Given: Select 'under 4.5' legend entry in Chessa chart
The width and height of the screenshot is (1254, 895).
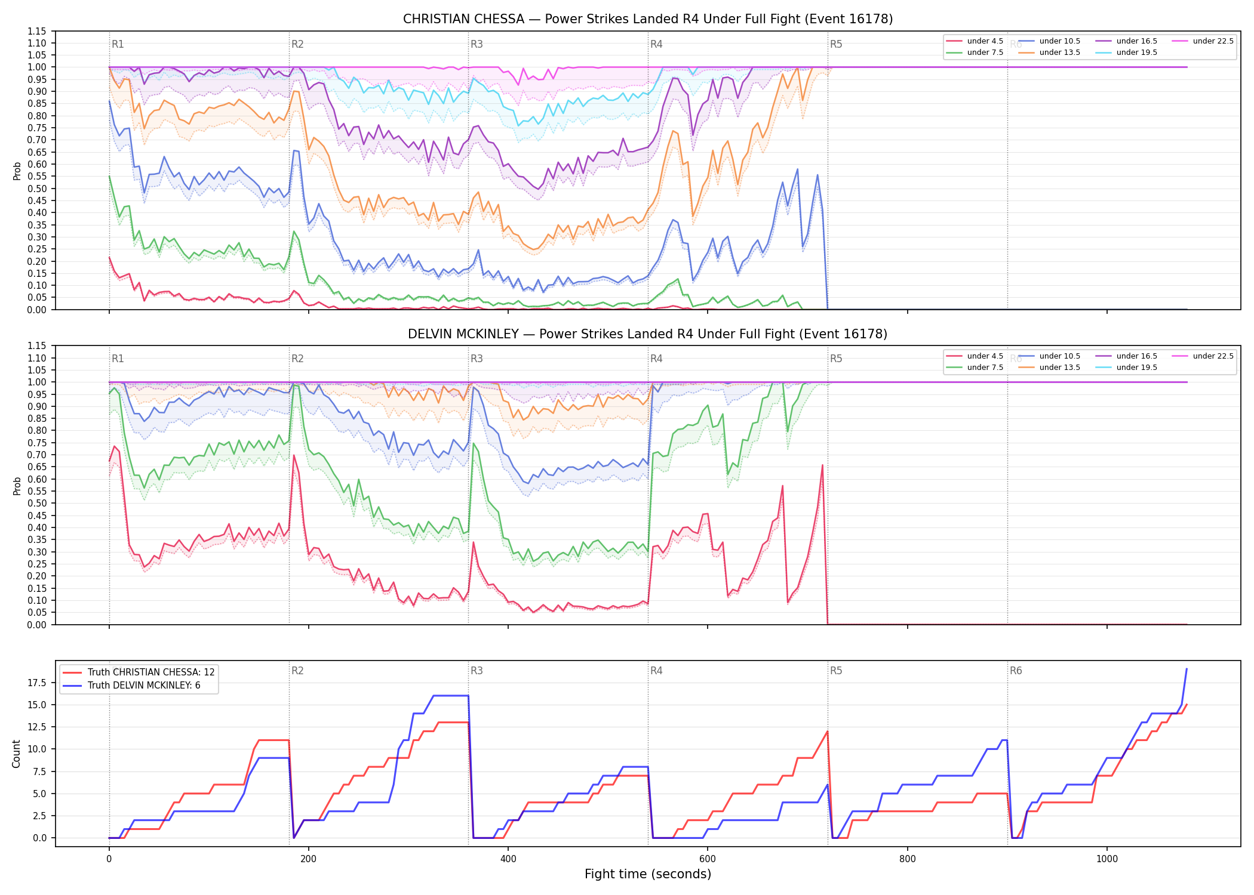Looking at the screenshot, I should pos(975,41).
